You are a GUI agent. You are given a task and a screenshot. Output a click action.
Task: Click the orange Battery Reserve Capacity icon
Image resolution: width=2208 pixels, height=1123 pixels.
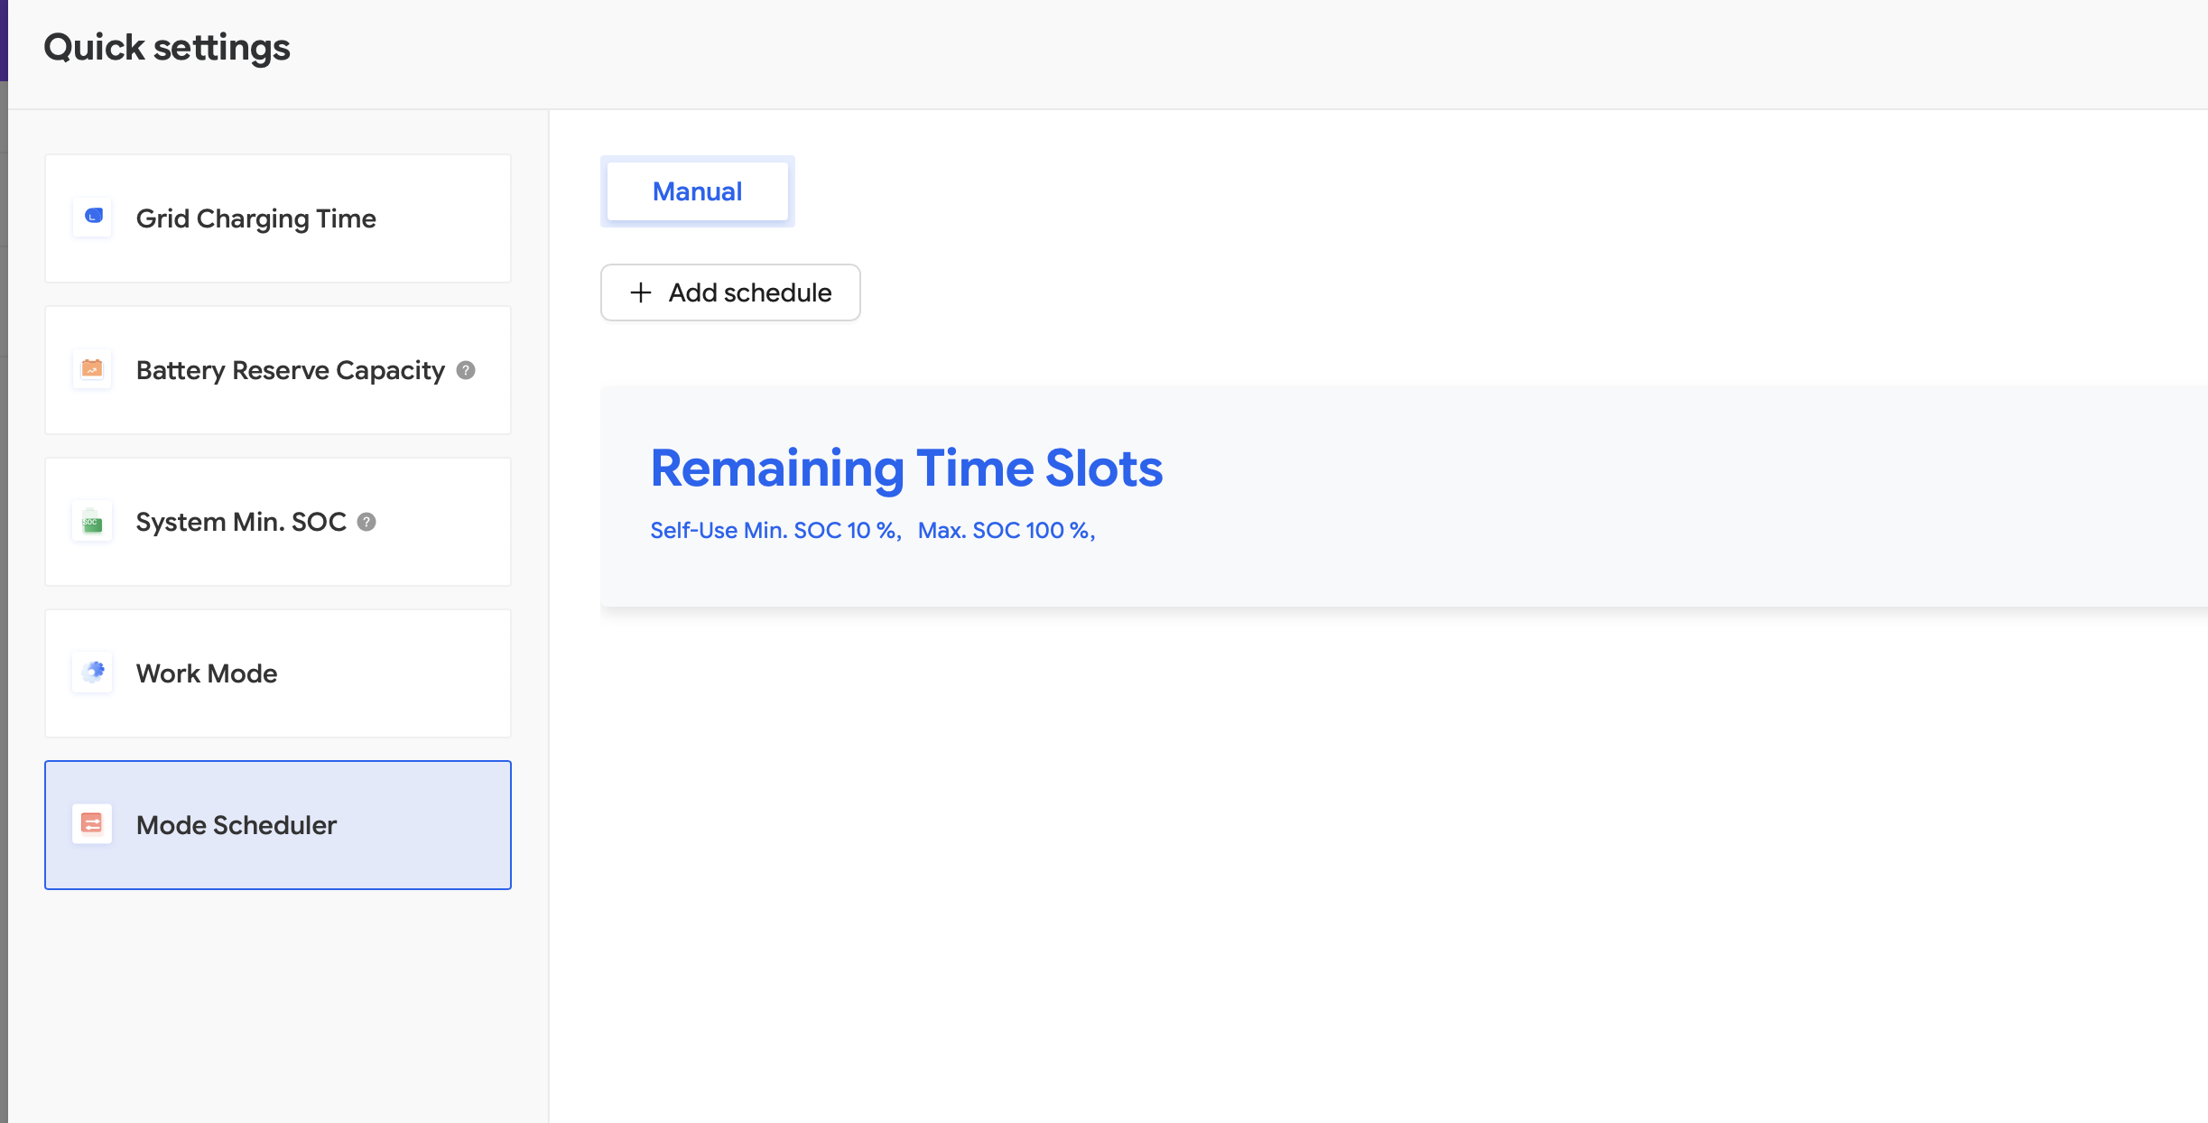93,368
